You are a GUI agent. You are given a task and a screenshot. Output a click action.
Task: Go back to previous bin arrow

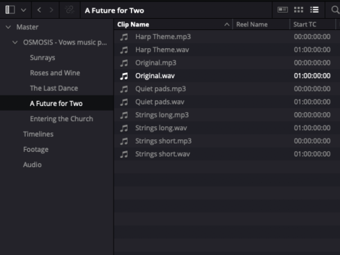pyautogui.click(x=39, y=10)
